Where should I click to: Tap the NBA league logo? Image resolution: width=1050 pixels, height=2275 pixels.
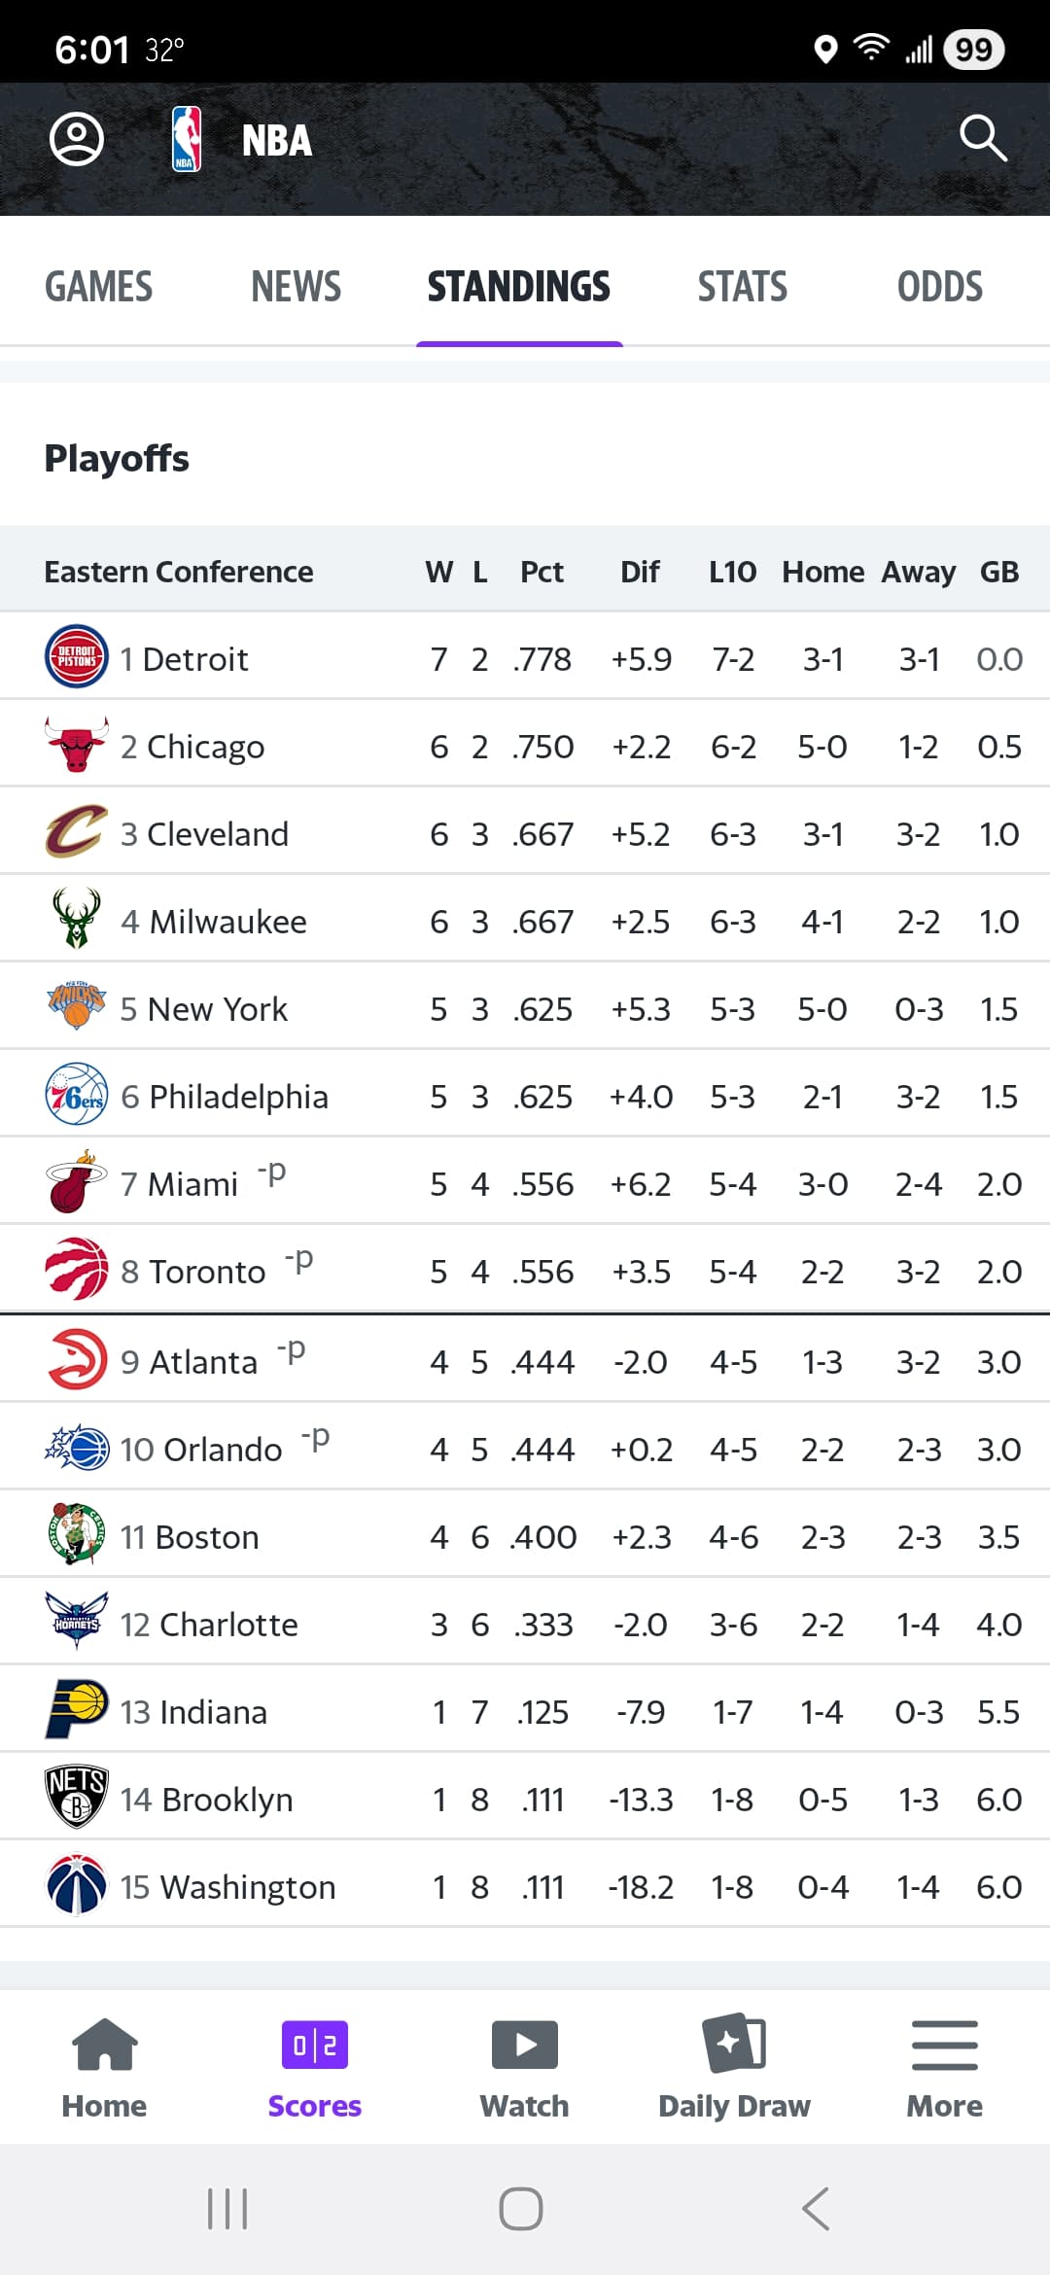click(186, 140)
